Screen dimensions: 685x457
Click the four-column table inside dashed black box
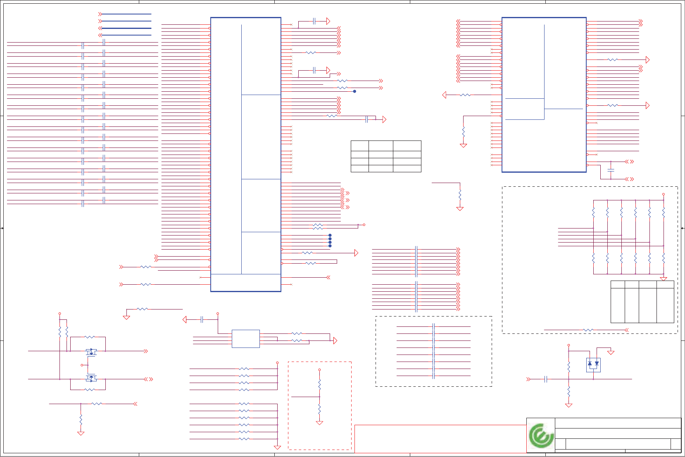(x=642, y=302)
